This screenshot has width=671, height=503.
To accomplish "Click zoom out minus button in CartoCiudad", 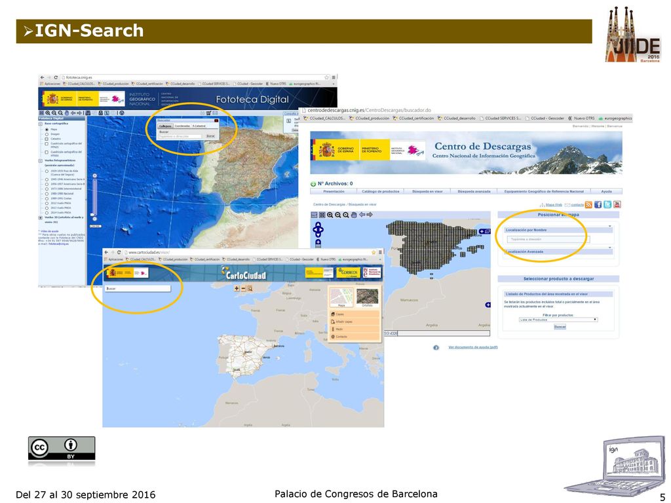I will click(244, 289).
